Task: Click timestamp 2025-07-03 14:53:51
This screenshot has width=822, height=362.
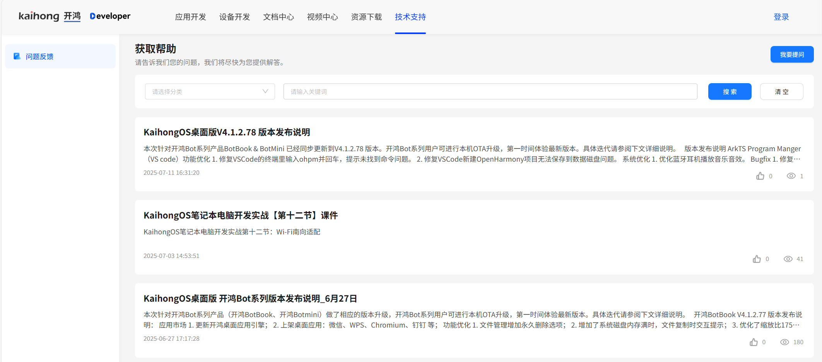Action: tap(171, 256)
